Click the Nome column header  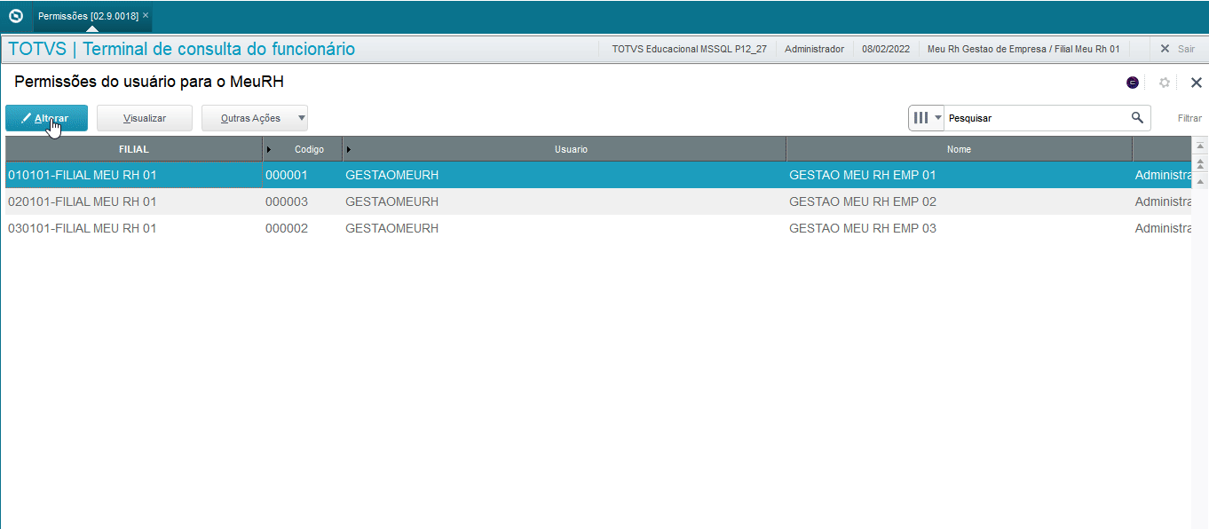tap(960, 149)
